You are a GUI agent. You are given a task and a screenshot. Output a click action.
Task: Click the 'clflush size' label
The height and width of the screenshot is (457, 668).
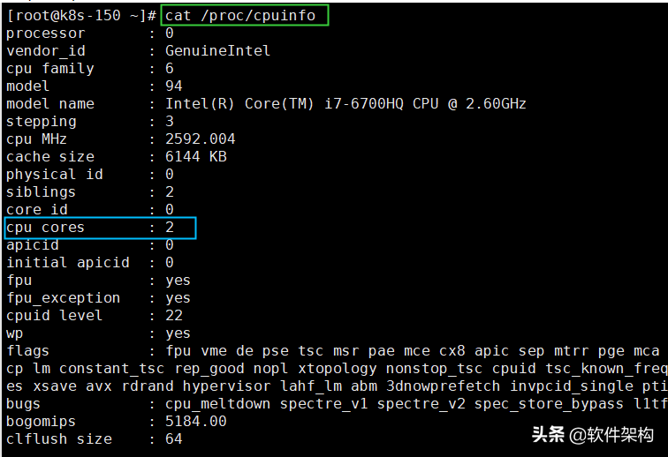[59, 439]
